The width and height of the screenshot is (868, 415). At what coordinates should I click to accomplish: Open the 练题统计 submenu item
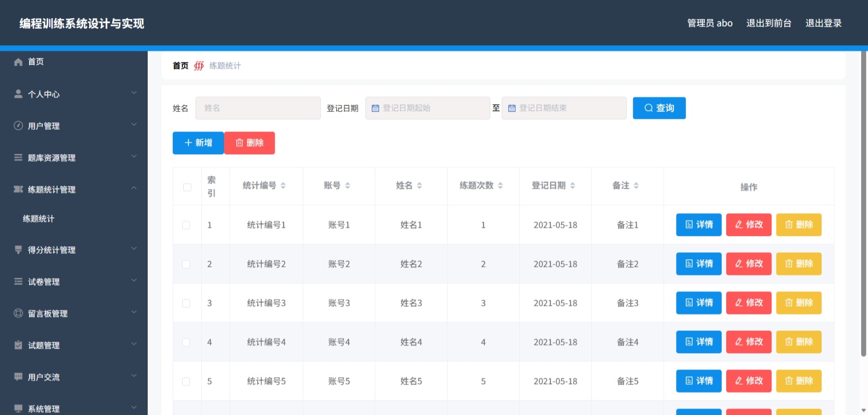[74, 219]
